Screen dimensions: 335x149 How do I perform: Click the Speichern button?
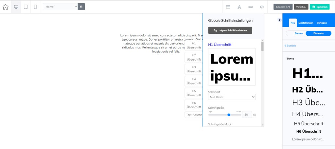click(x=320, y=7)
